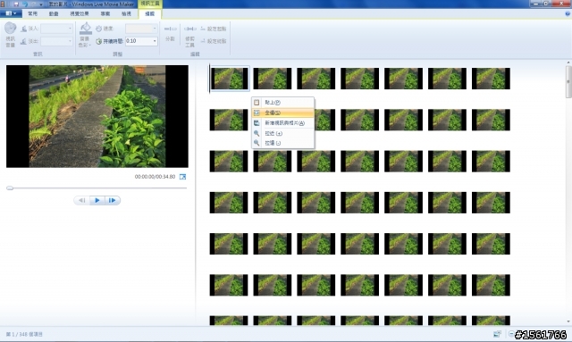The width and height of the screenshot is (572, 342).
Task: Click the Save icon in quick access toolbar
Action: [x=16, y=4]
